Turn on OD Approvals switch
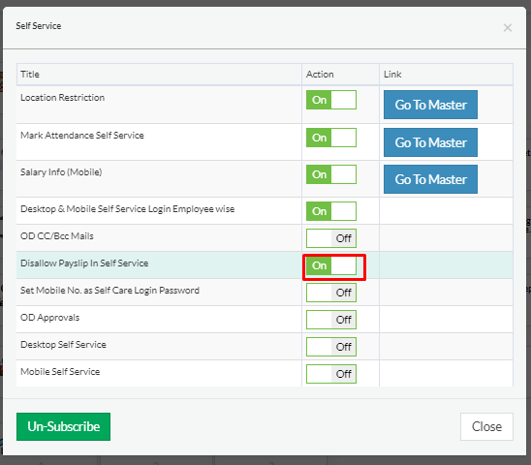531x465 pixels. click(x=331, y=320)
